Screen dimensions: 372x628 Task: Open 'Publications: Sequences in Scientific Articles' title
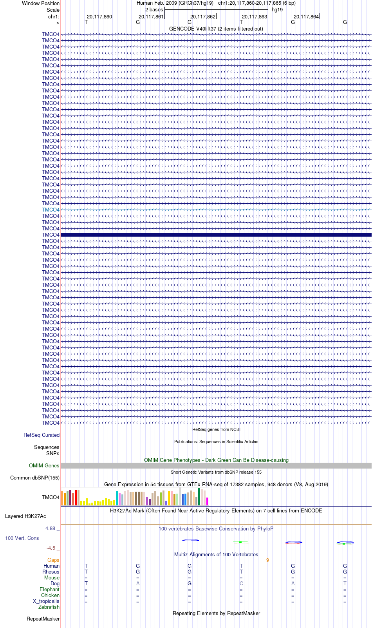[x=216, y=442]
